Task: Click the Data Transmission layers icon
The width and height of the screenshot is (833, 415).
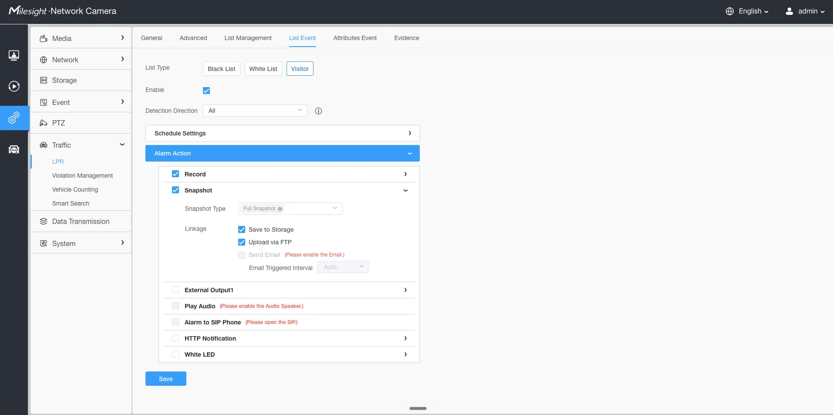Action: coord(44,221)
